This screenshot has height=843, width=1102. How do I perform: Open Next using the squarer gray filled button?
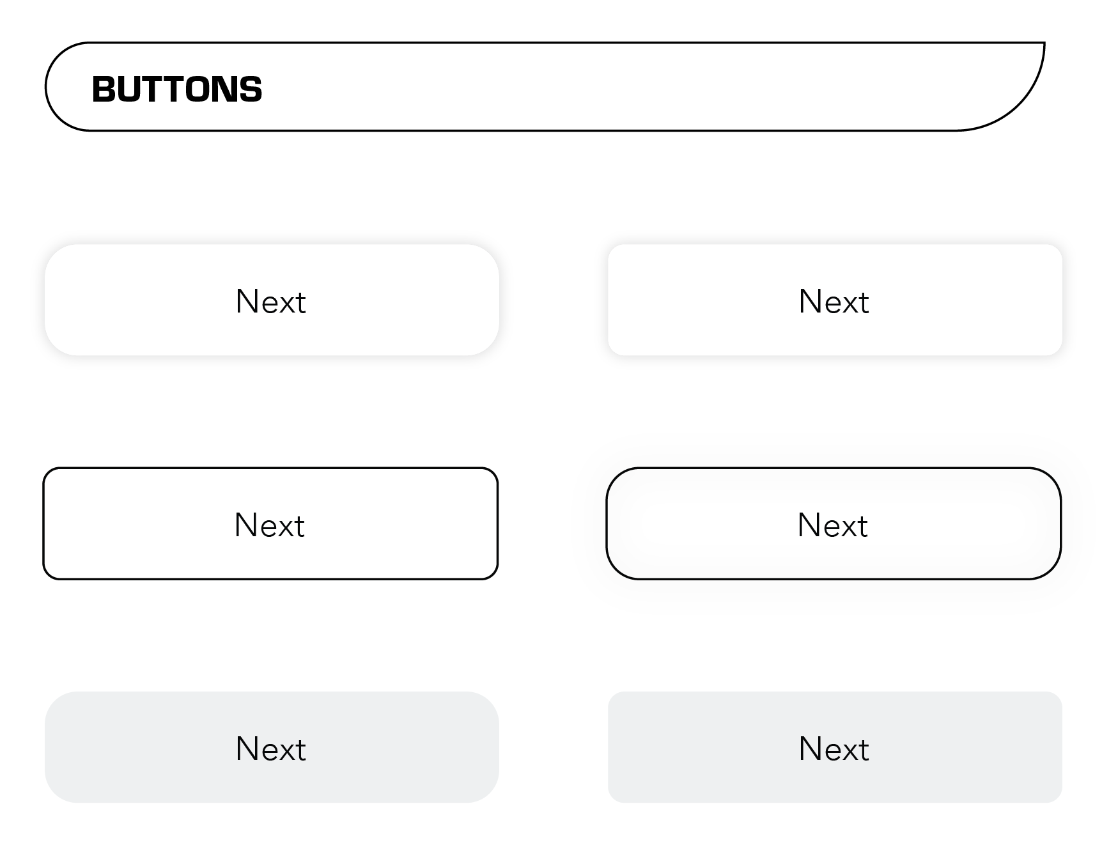click(835, 747)
